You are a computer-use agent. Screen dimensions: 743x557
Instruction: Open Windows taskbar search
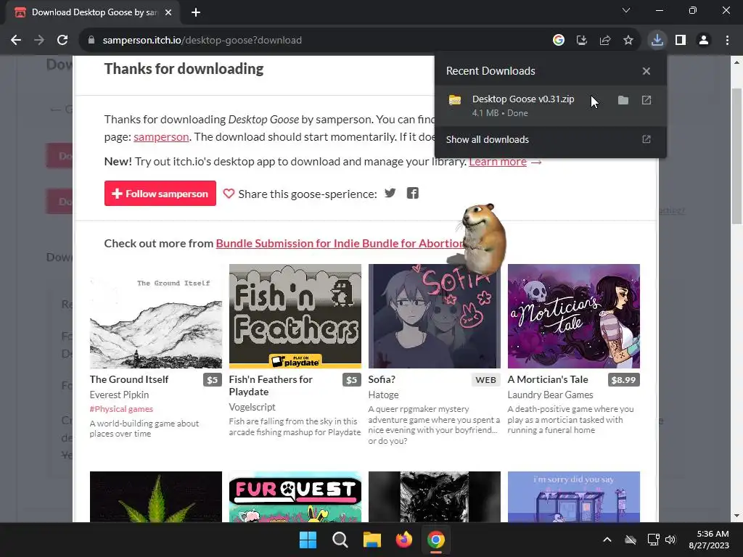click(340, 540)
